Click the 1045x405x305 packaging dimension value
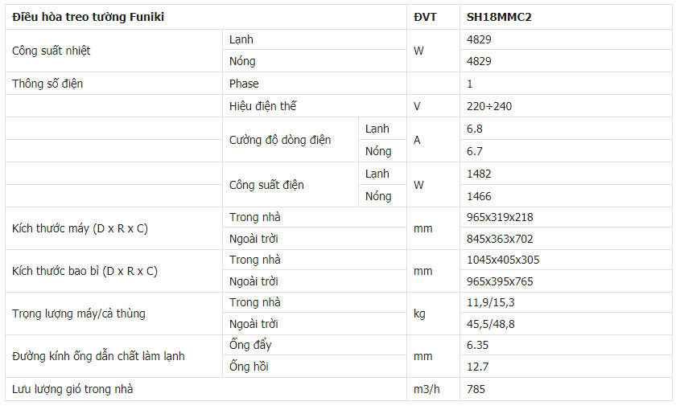This screenshot has height=414, width=680. 503,260
